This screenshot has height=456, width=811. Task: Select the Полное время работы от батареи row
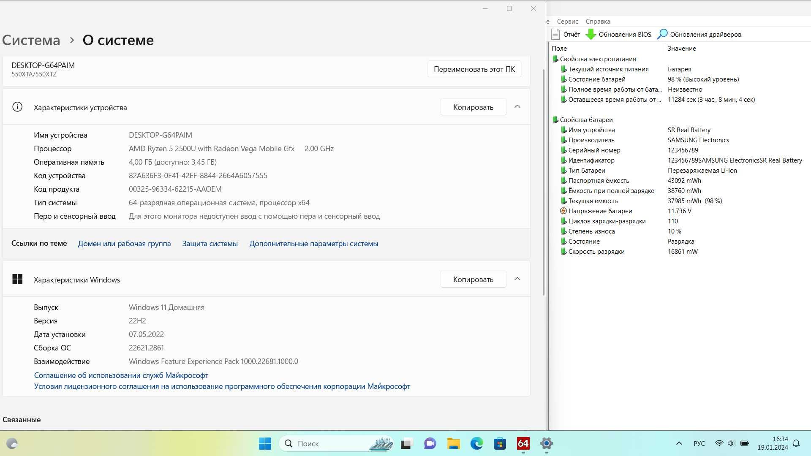point(680,90)
